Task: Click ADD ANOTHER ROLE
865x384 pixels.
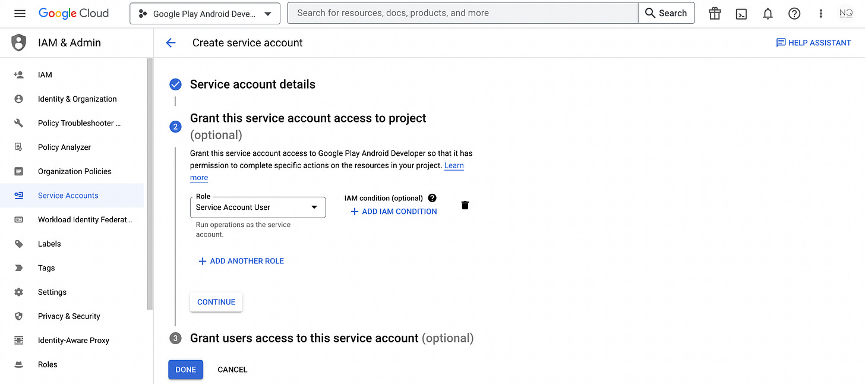Action: point(241,261)
